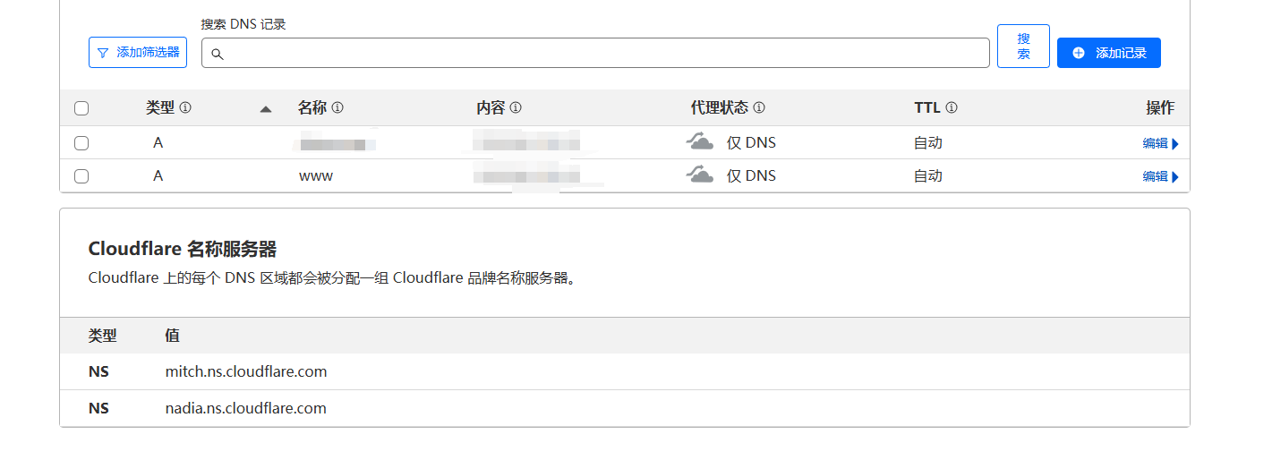Open the 添加筛选器 filter button
Viewport: 1272px width, 460px height.
click(x=138, y=53)
